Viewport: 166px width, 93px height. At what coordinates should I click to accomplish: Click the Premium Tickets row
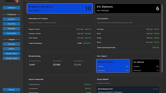pos(60,34)
